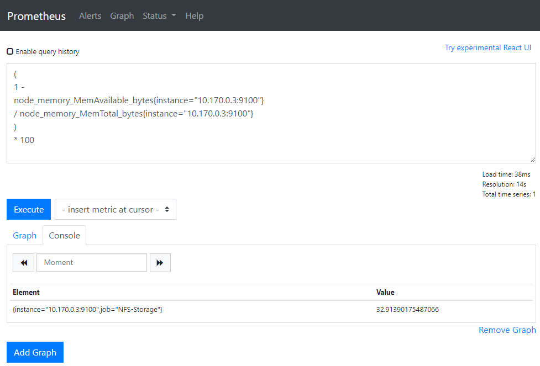
Task: Switch to the Graph tab
Action: click(25, 236)
